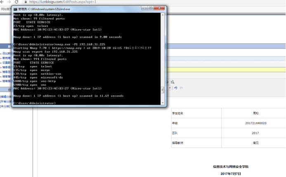Go back in the browser

[2, 2]
